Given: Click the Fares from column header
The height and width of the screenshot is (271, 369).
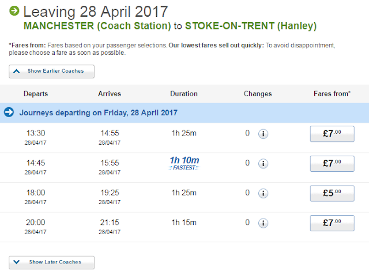Looking at the screenshot, I should pyautogui.click(x=332, y=93).
